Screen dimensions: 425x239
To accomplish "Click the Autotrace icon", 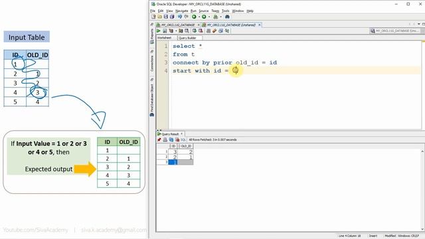I will pos(181,31).
